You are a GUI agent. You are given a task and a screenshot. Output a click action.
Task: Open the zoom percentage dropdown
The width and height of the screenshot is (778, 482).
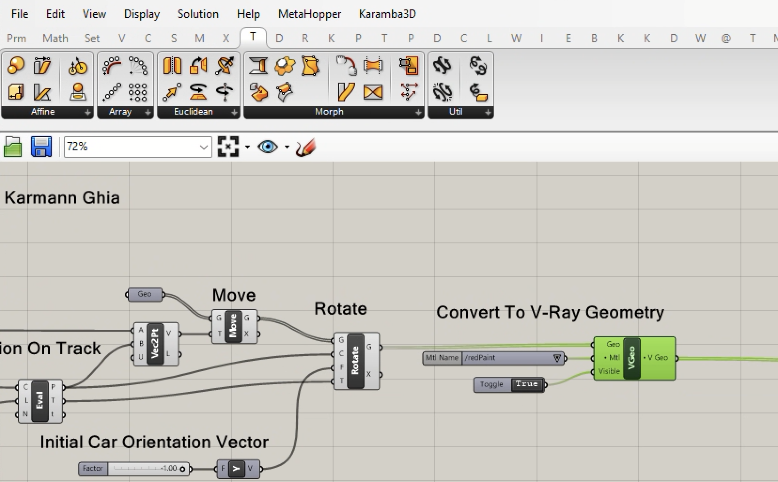tap(203, 147)
